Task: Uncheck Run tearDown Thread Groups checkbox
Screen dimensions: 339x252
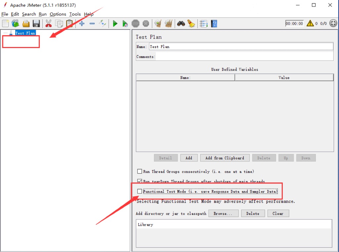Action: click(x=140, y=181)
